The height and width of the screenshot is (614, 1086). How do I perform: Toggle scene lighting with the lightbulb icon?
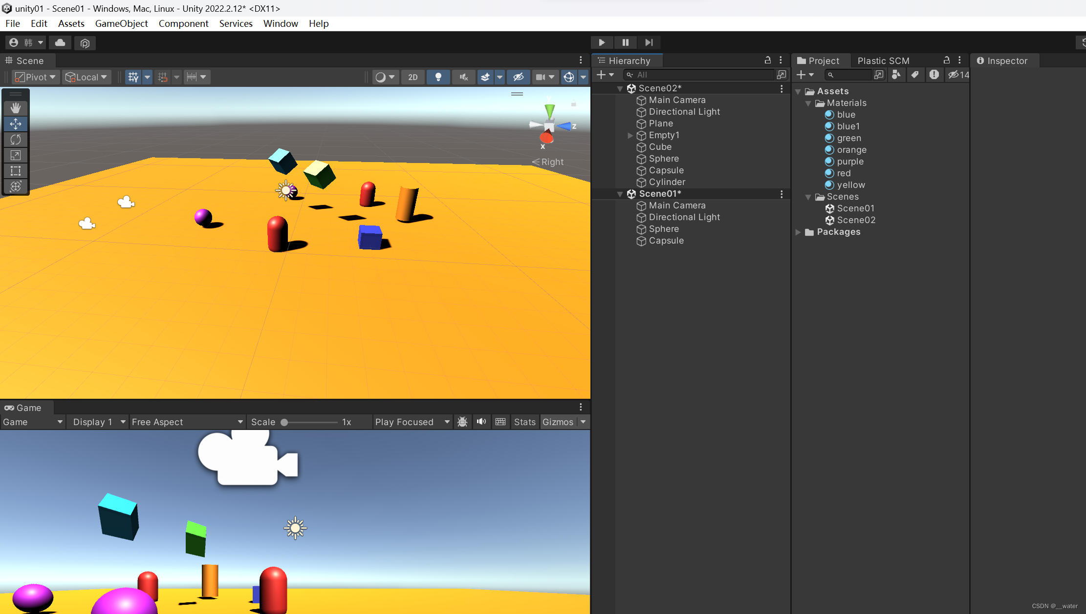(x=437, y=77)
